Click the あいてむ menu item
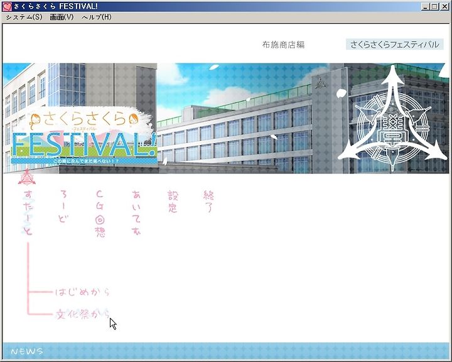The width and height of the screenshot is (452, 362). [136, 212]
